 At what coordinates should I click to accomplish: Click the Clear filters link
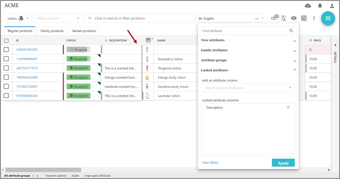(x=210, y=163)
